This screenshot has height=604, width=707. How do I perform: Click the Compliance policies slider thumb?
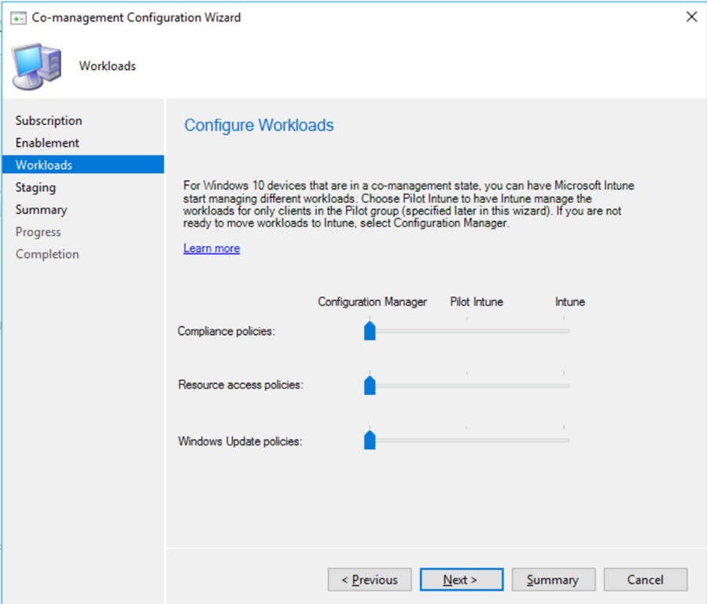(x=370, y=330)
